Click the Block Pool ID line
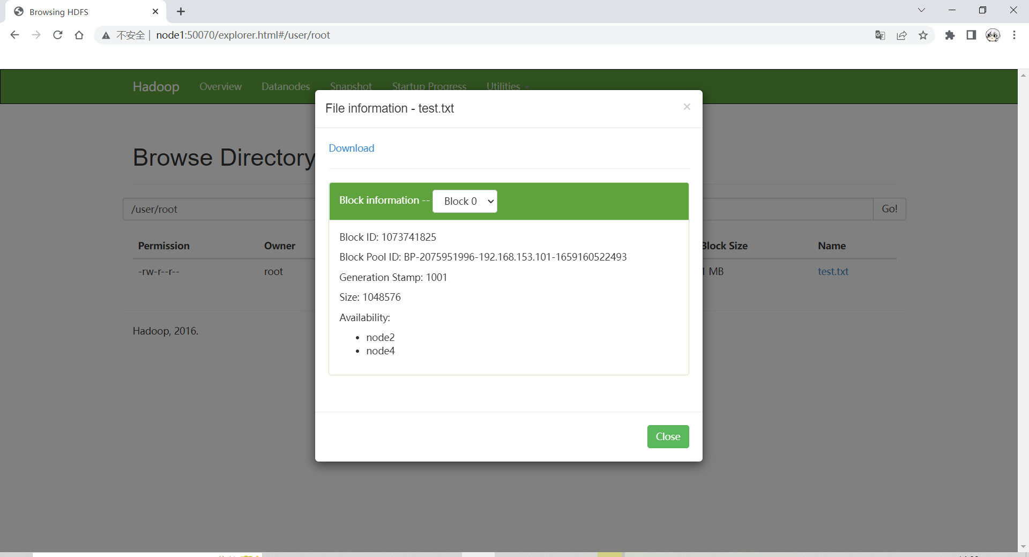This screenshot has height=557, width=1029. coord(483,257)
